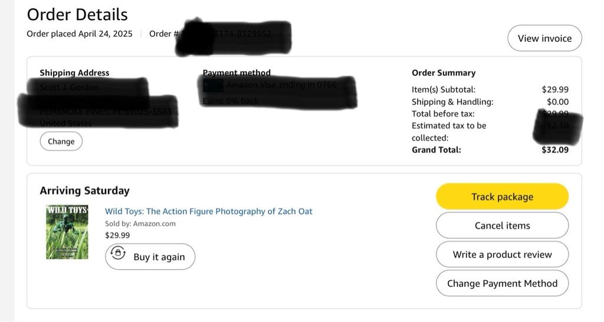Click the yellow Track package button
The width and height of the screenshot is (604, 322).
(502, 197)
